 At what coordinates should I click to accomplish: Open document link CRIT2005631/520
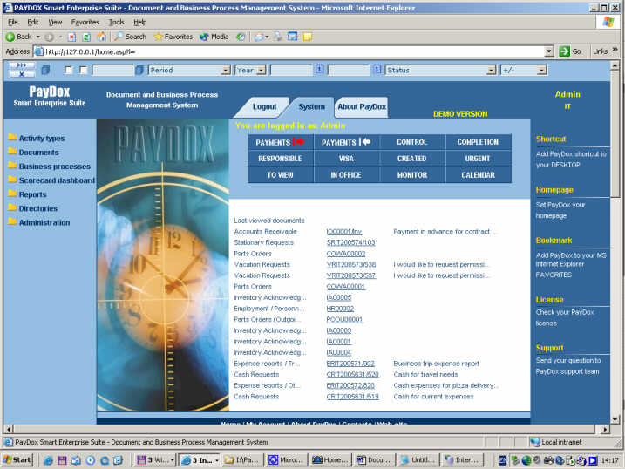click(x=352, y=375)
